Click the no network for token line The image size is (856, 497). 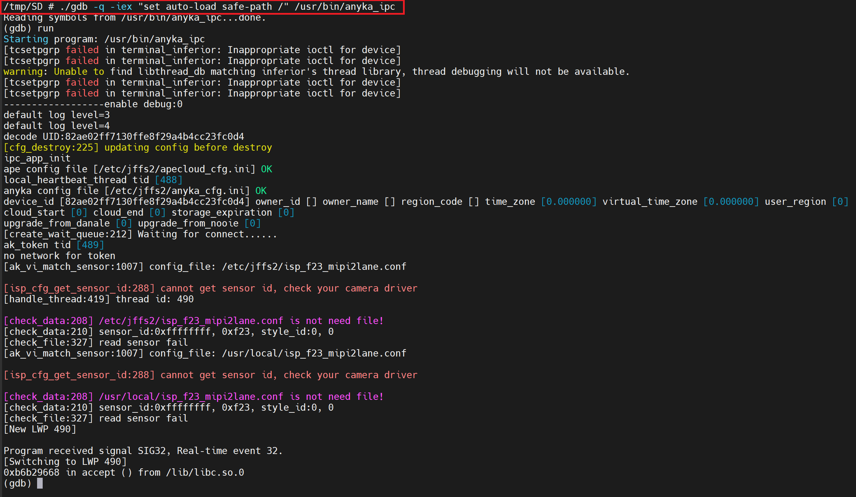(x=59, y=255)
